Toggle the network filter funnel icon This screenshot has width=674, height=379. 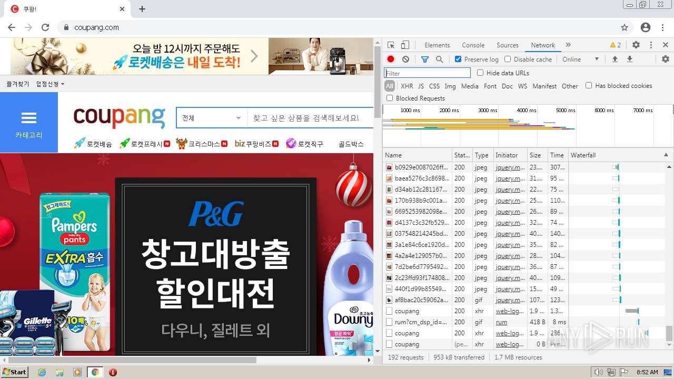tap(425, 59)
